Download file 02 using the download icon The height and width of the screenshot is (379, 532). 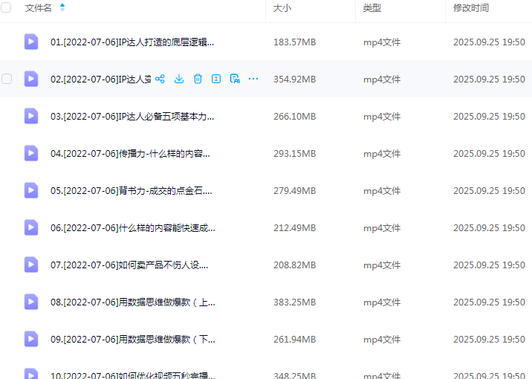(x=179, y=79)
